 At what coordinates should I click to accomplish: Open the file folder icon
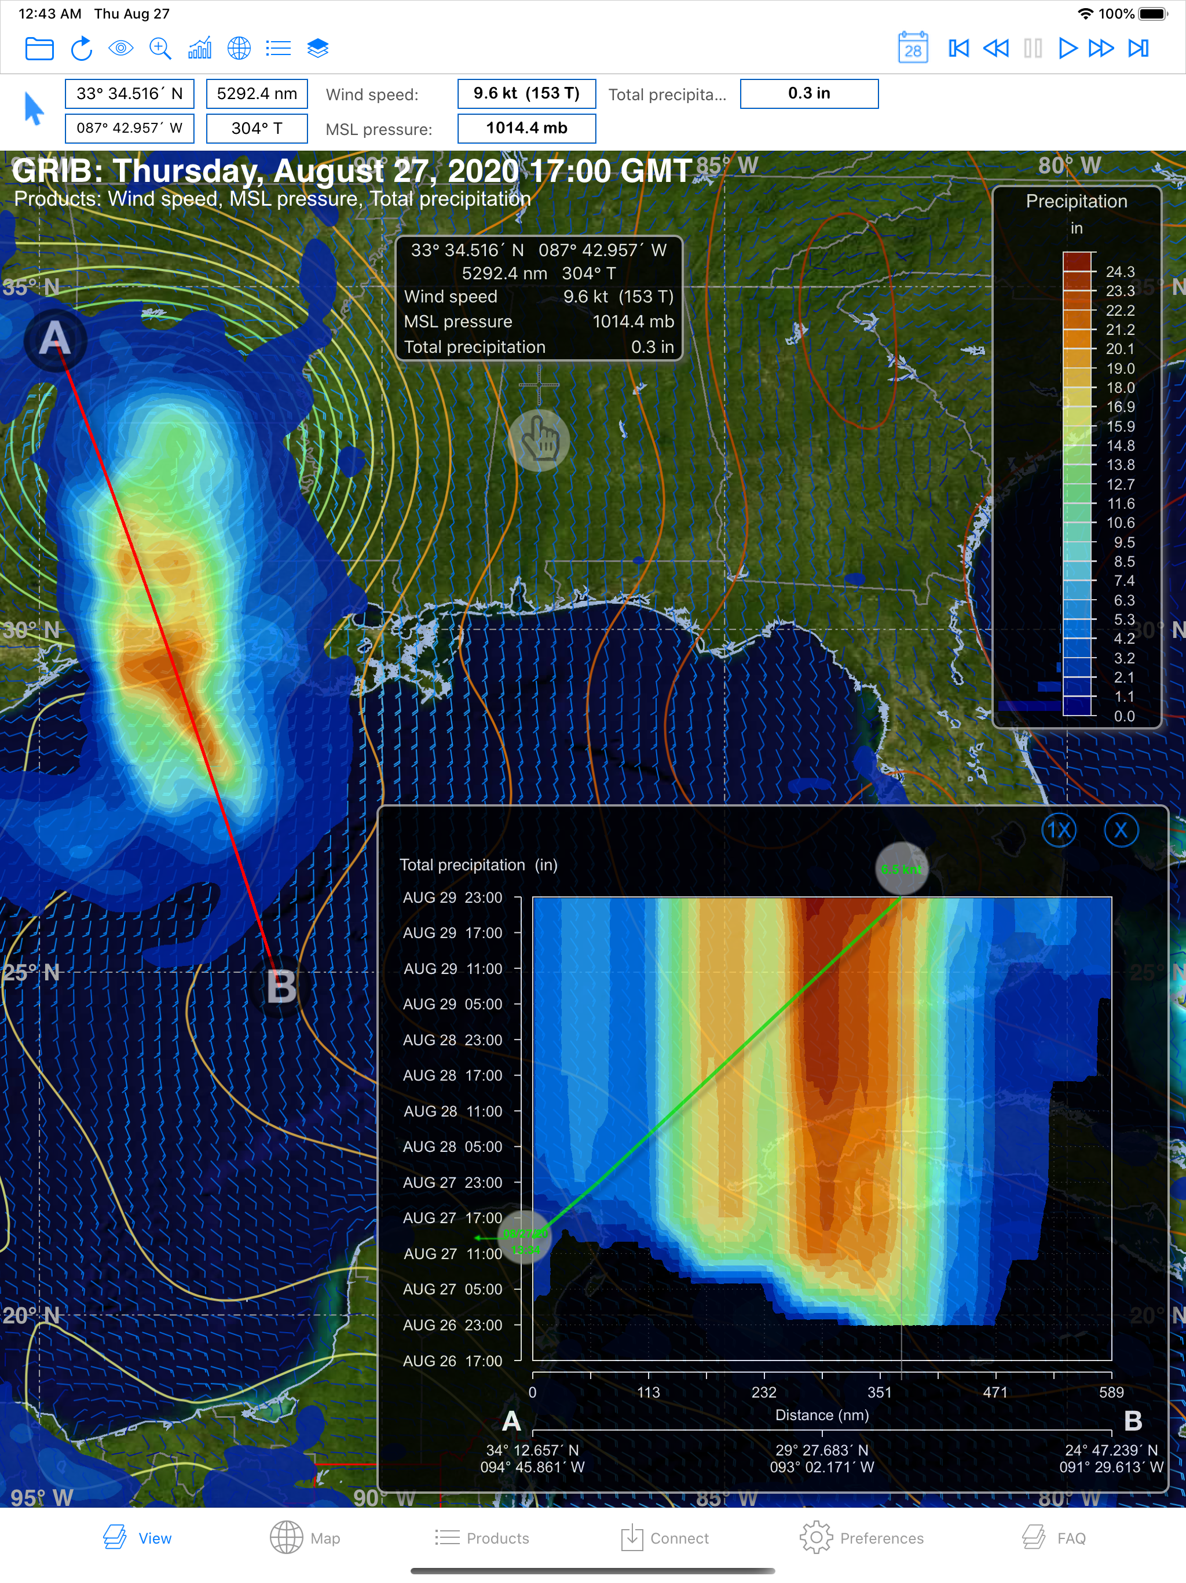(x=39, y=49)
